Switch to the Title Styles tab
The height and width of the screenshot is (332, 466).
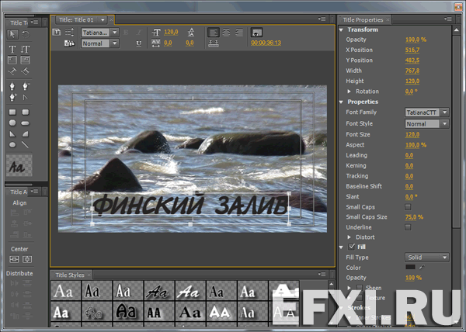70,275
